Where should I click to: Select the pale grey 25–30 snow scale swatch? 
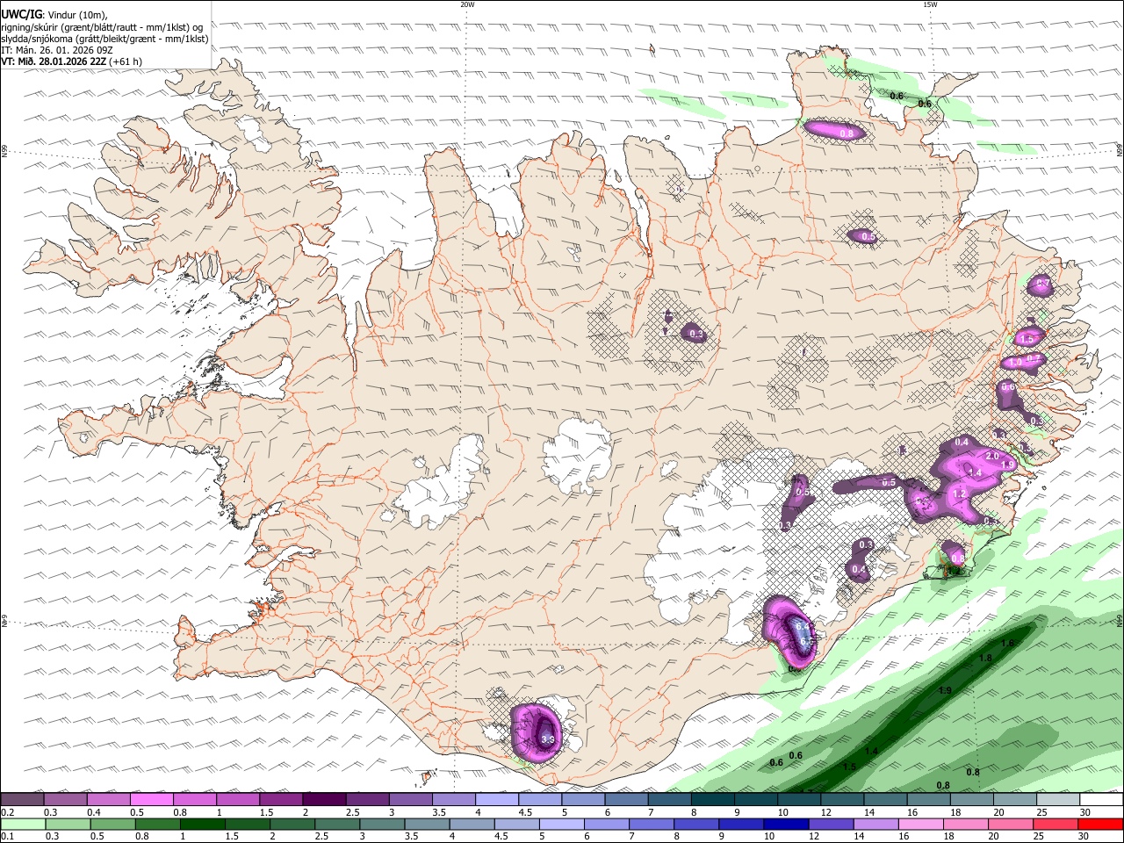[x=1058, y=799]
